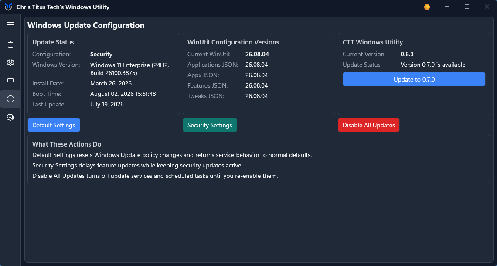This screenshot has height=266, width=497.
Task: Maximize the Windows Utility window
Action: coord(467,7)
